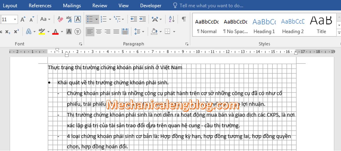Open the Developer tab

coord(151,6)
